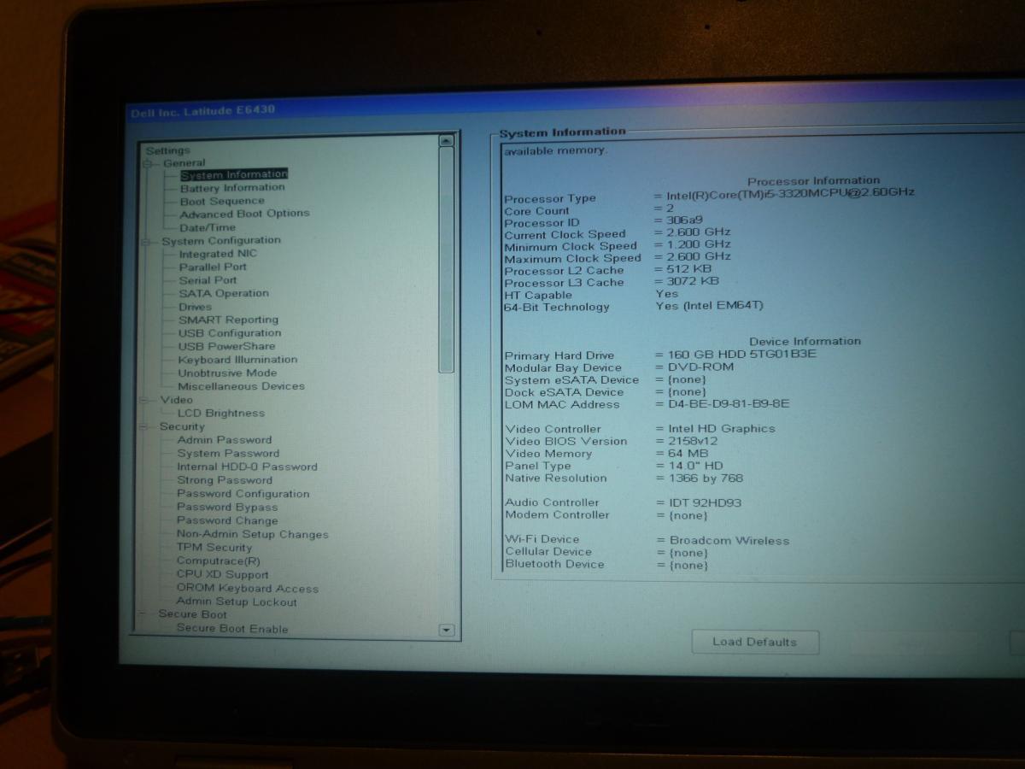Select Drives entry
Viewport: 1025px width, 769px height.
195,307
